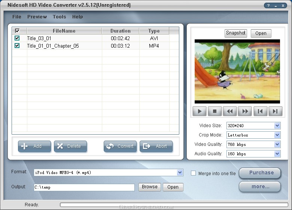Toggle the select-all checkbox in header
This screenshot has height=210, width=292.
pyautogui.click(x=17, y=31)
